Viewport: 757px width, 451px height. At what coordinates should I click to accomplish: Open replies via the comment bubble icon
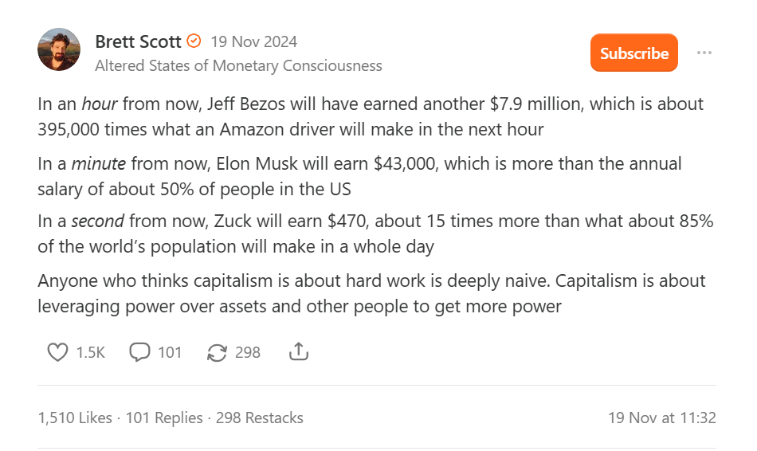click(140, 352)
